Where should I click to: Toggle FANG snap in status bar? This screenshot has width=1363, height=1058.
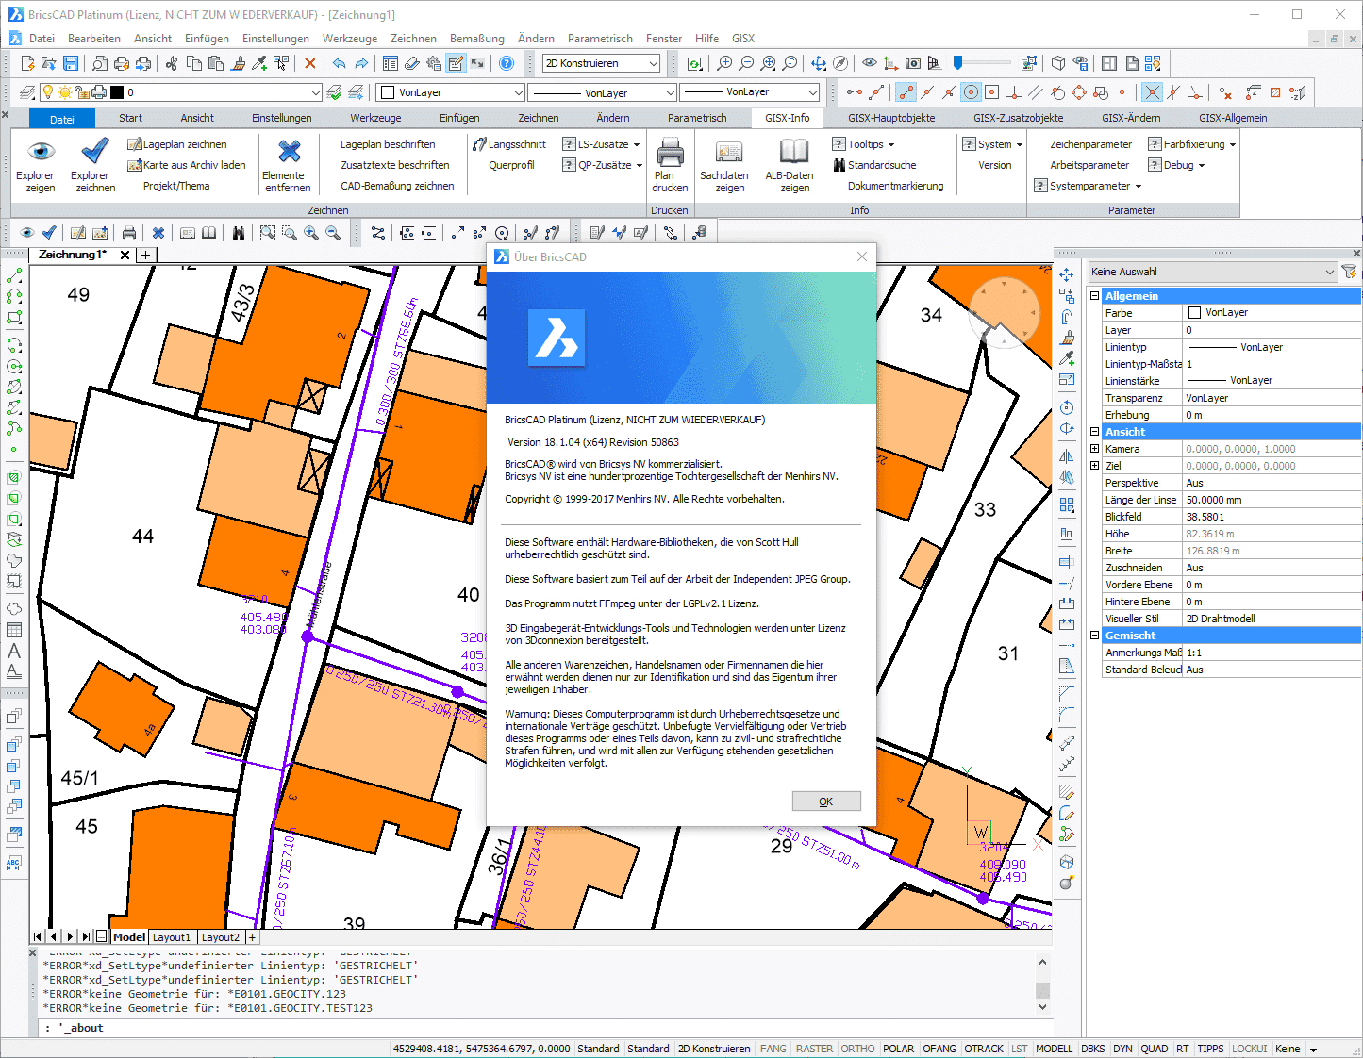[773, 1049]
